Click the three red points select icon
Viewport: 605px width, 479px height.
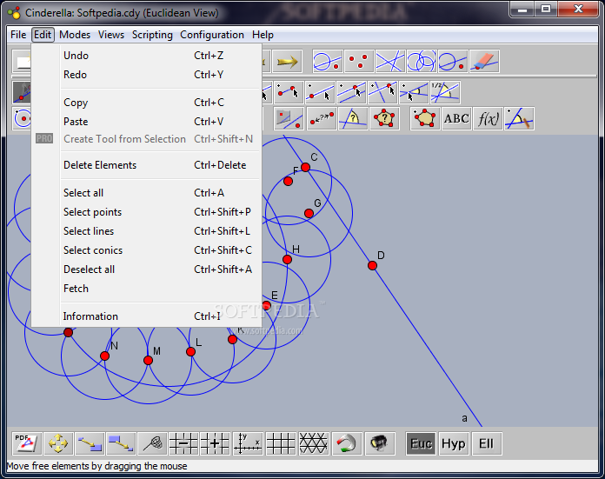pyautogui.click(x=359, y=62)
